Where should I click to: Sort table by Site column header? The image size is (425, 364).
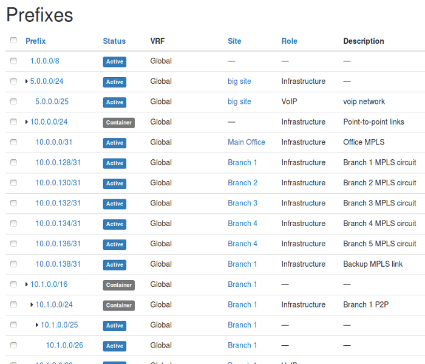coord(234,41)
